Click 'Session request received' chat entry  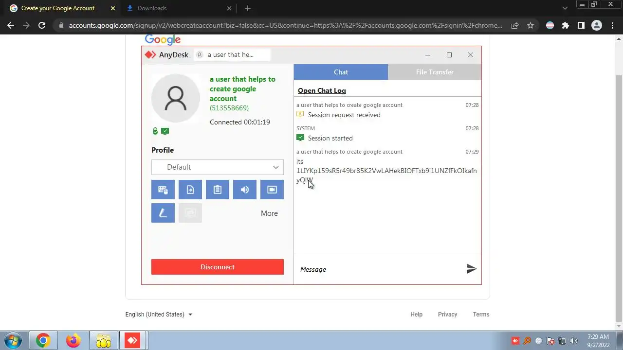[344, 115]
